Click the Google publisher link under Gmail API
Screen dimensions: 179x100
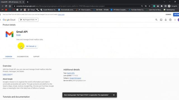18,35
